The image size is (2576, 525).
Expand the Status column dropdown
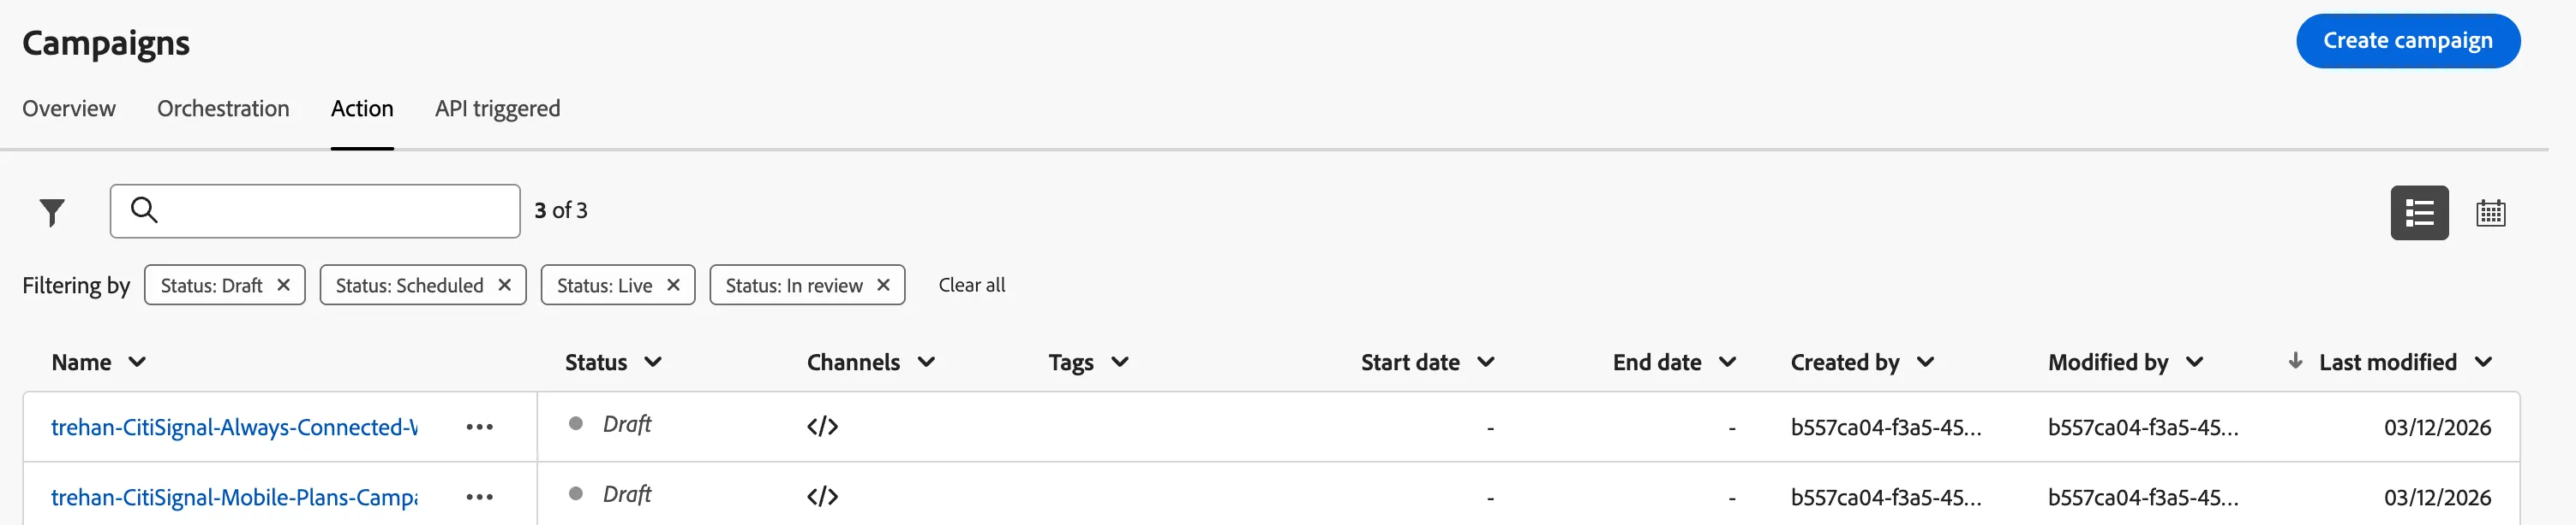coord(653,363)
